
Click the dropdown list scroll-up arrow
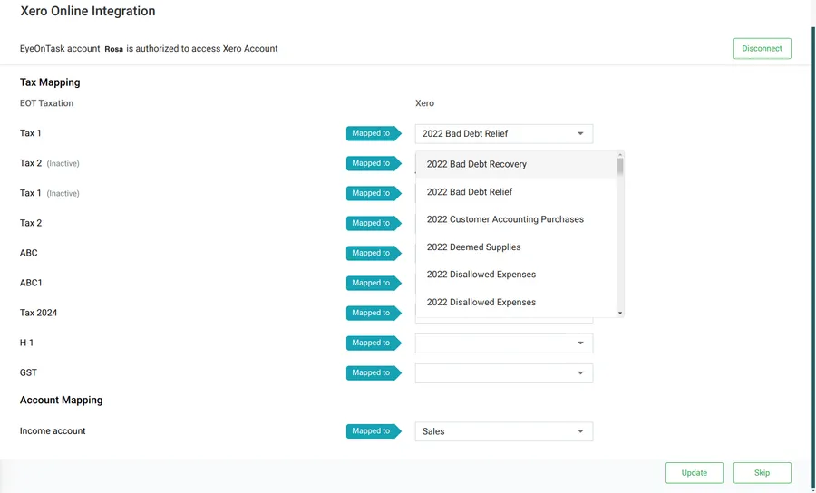click(x=620, y=154)
